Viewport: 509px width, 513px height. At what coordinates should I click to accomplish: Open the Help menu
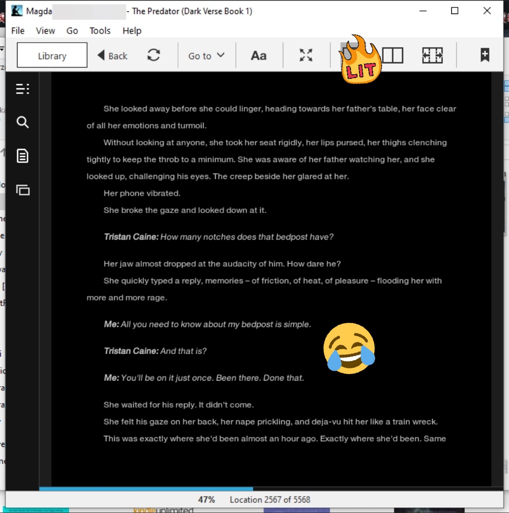132,31
